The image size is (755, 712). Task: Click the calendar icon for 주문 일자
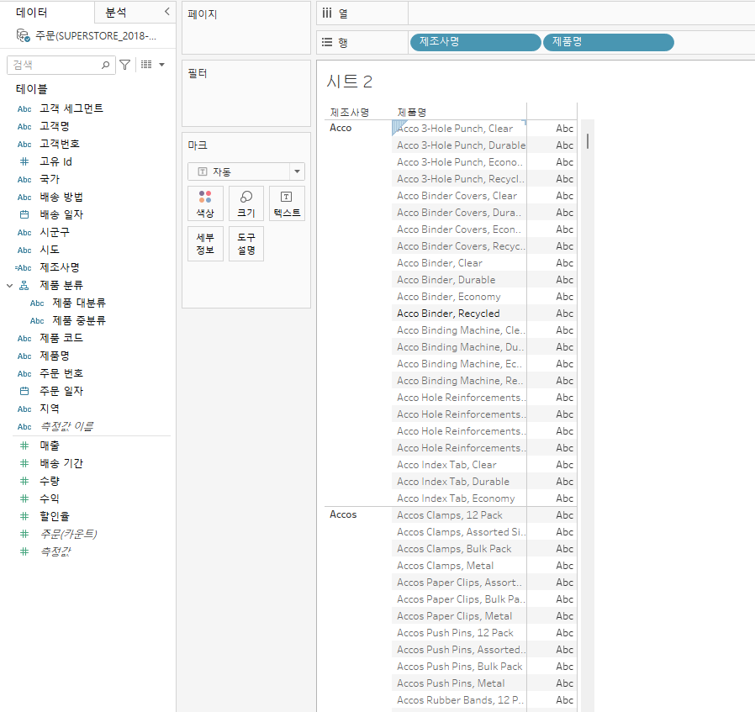coord(24,392)
